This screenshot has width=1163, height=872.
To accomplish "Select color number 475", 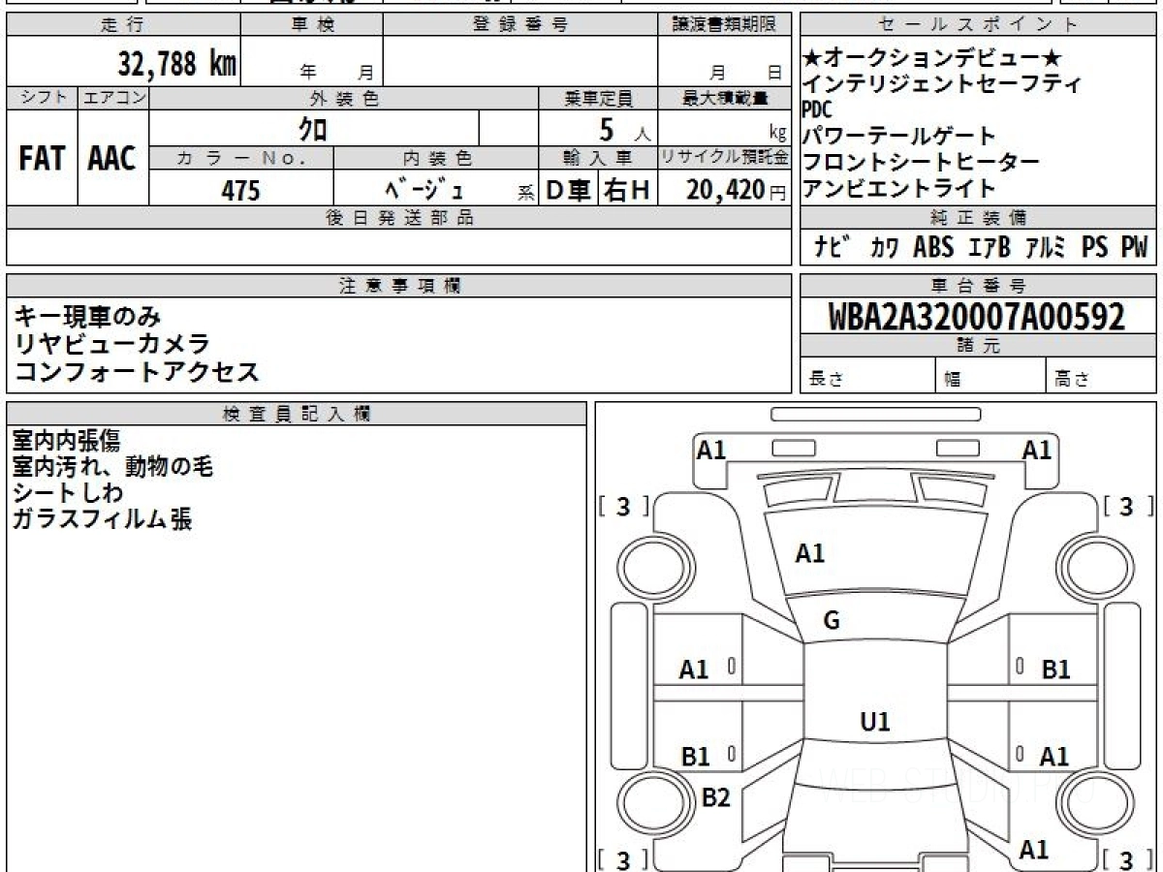I will click(240, 191).
